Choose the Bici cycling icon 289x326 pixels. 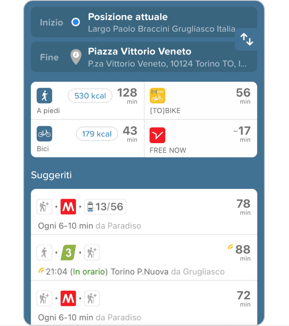(44, 134)
